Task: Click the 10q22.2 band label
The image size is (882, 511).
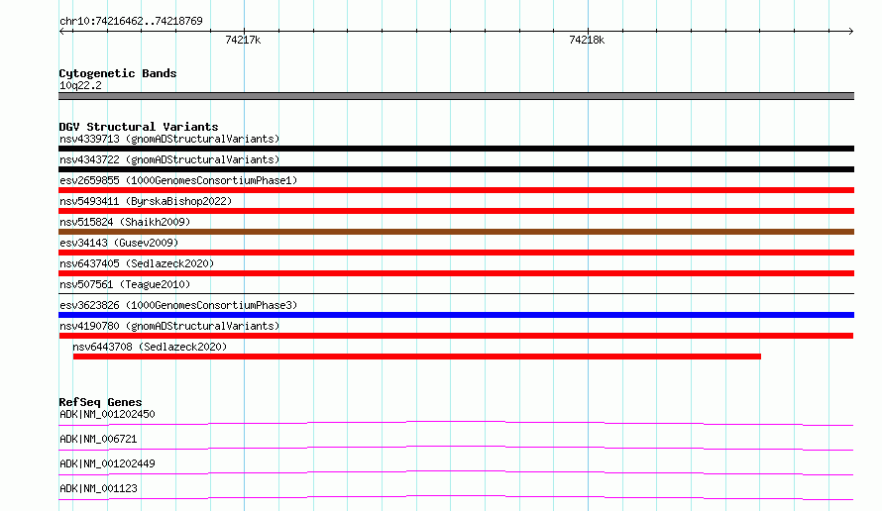Action: (80, 85)
